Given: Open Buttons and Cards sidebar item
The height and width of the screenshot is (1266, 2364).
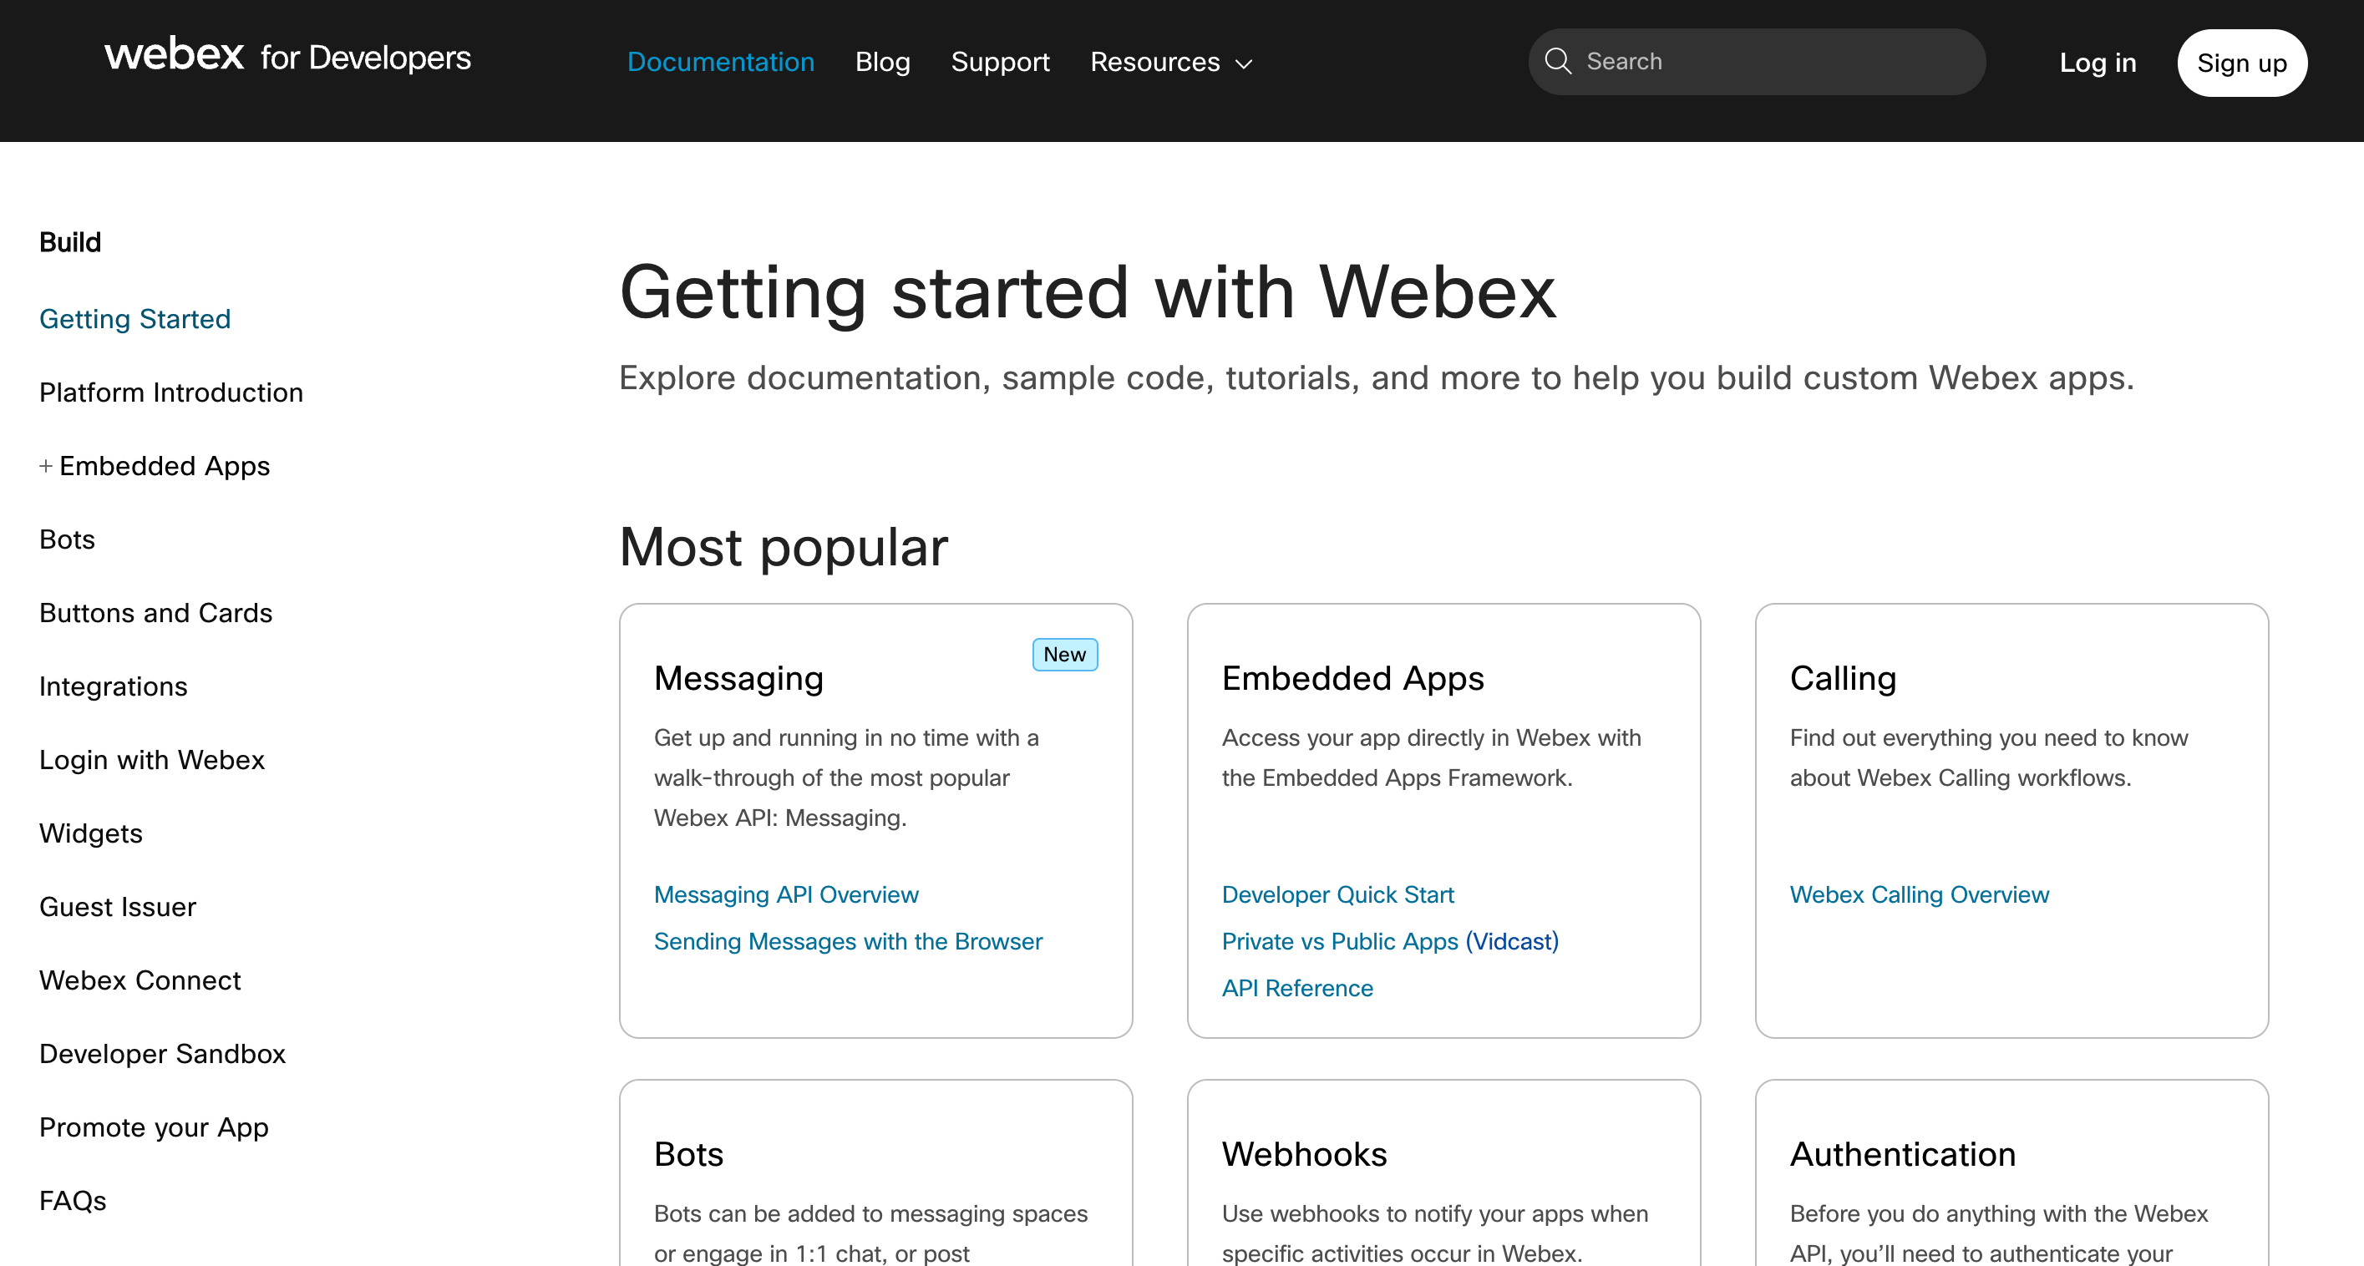Looking at the screenshot, I should pos(156,613).
